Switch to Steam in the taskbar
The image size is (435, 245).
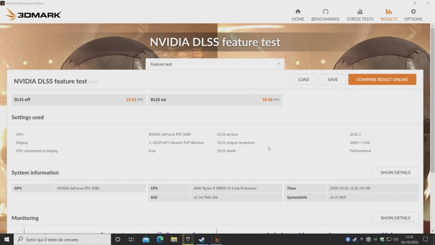(x=202, y=239)
